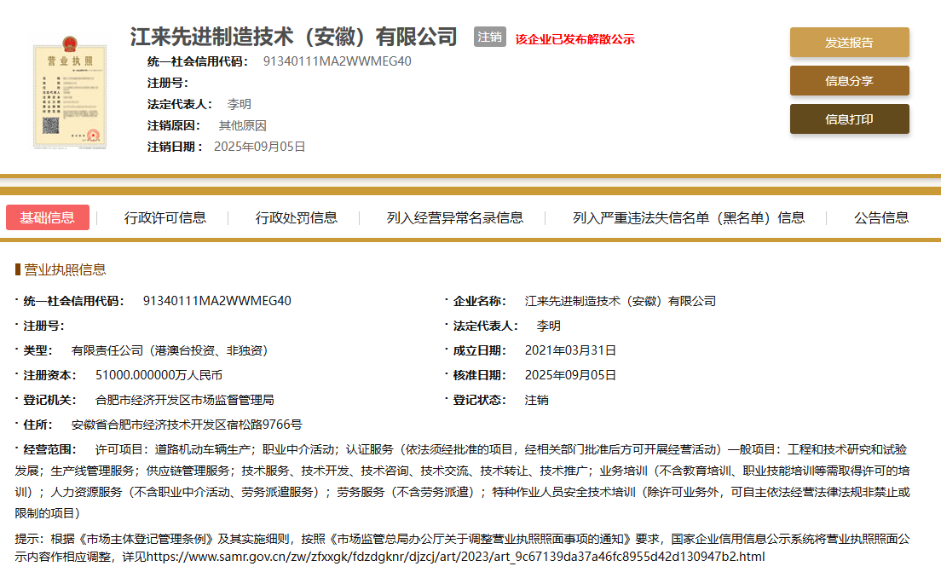Click the 注销日期 value 2025年09月05日 in the header

(258, 147)
